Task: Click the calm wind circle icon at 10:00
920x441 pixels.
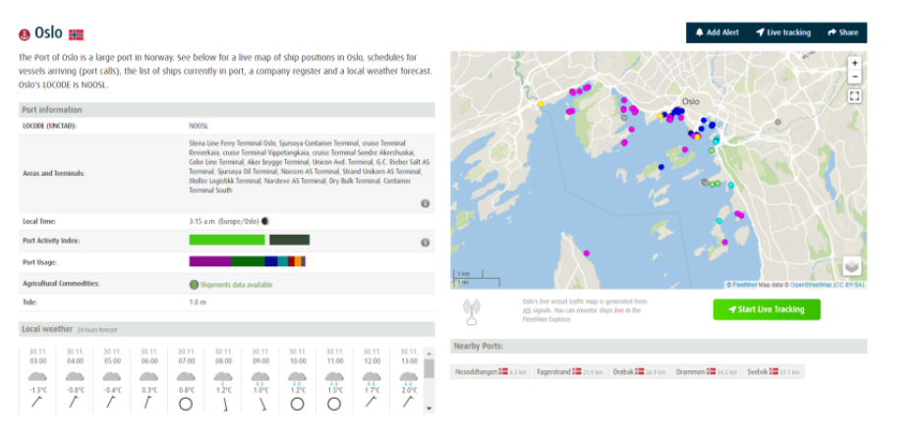Action: click(x=298, y=404)
